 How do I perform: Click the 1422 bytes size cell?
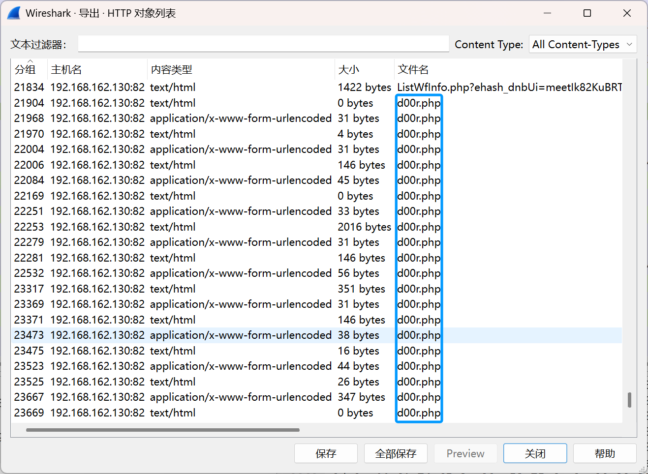364,87
